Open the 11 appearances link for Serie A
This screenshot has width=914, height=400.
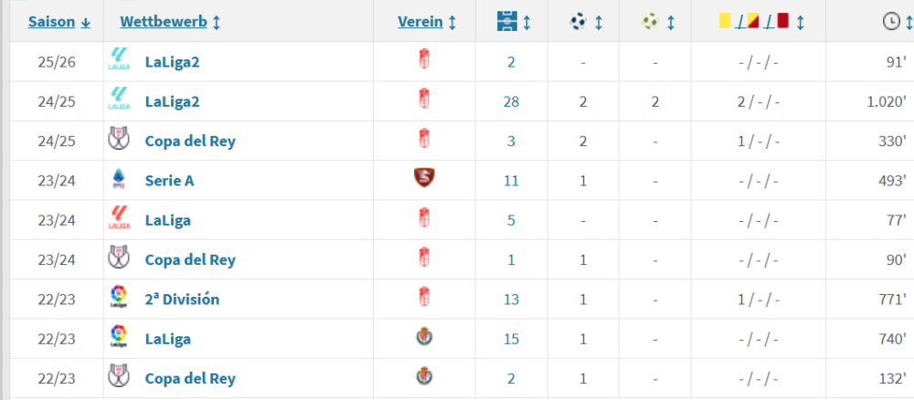pyautogui.click(x=511, y=181)
